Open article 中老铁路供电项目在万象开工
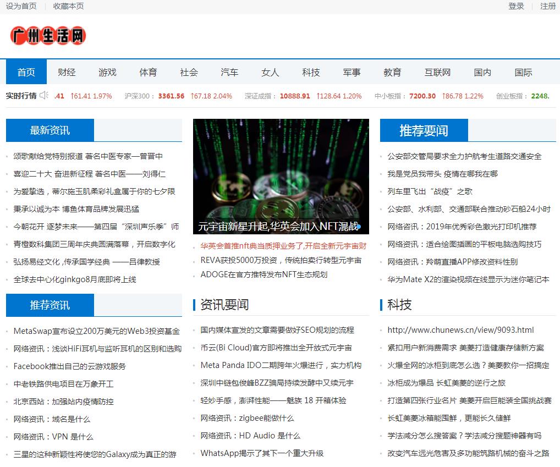The image size is (560, 467). coord(64,384)
